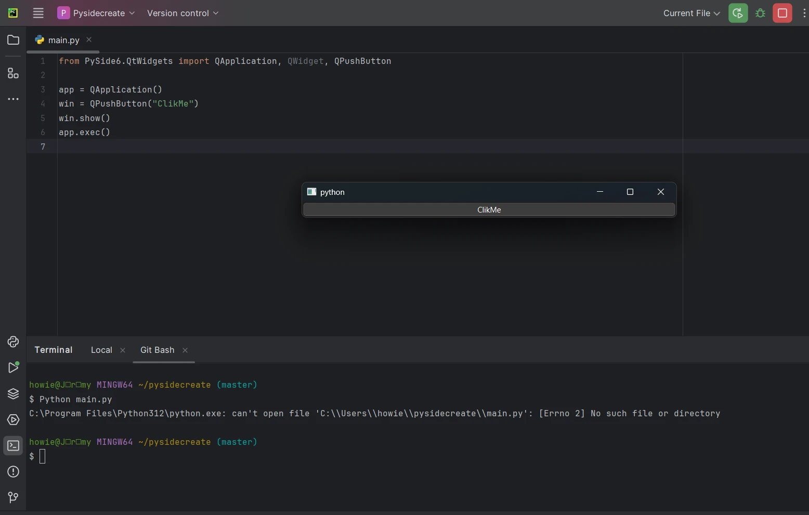The width and height of the screenshot is (809, 515).
Task: Expand the Version control dropdown
Action: tap(182, 13)
